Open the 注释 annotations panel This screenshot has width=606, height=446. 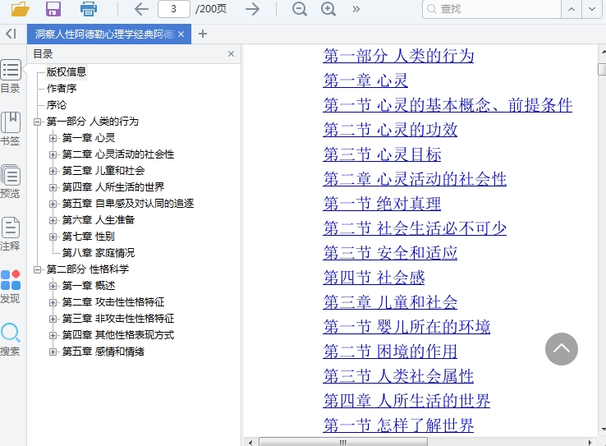point(11,234)
